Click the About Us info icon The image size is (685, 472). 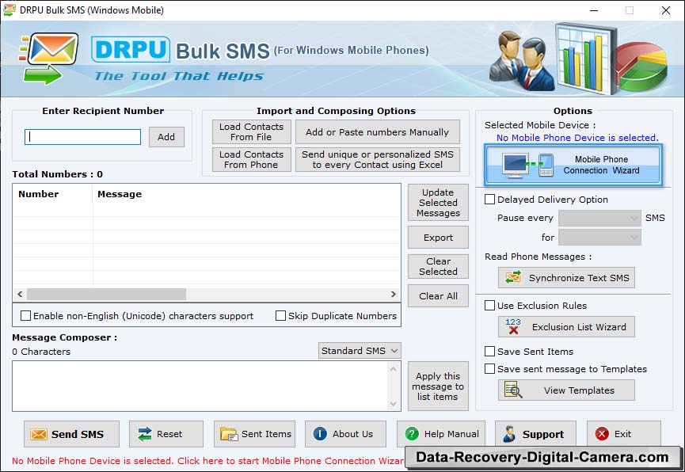coord(320,434)
